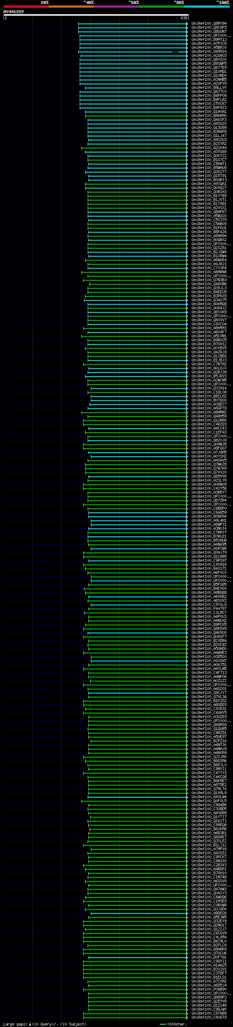Select the UniRef100_B5SHU8 label
Viewport: 233px width, 1027px height.
(209, 541)
